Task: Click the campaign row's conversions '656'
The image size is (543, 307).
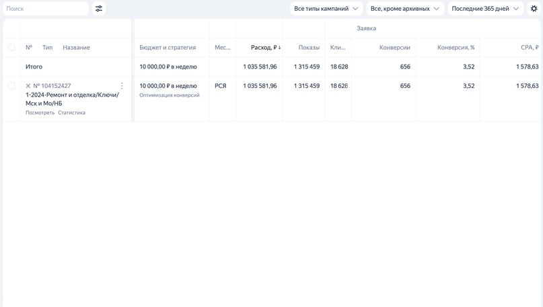Action: (405, 86)
